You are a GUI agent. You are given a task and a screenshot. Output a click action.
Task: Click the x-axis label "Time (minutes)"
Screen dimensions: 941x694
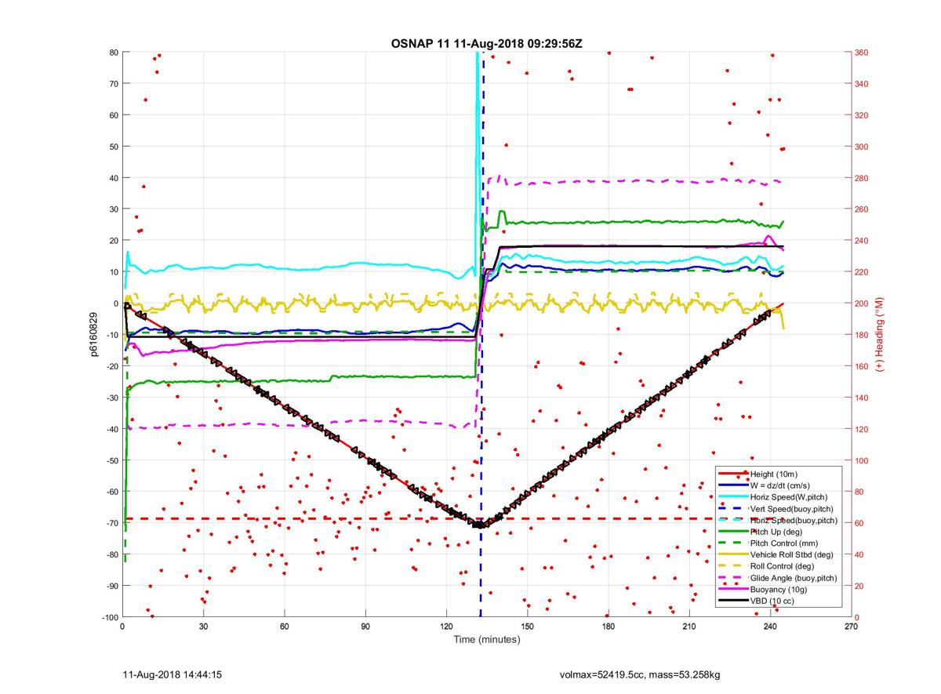[x=486, y=639]
